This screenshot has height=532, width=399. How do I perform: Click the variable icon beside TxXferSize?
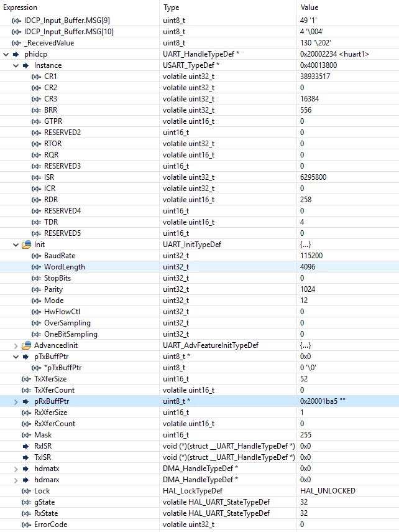coord(27,379)
